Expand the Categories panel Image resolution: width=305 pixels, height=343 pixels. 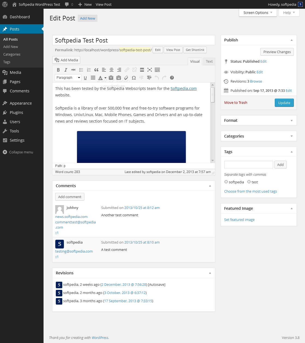click(x=292, y=136)
